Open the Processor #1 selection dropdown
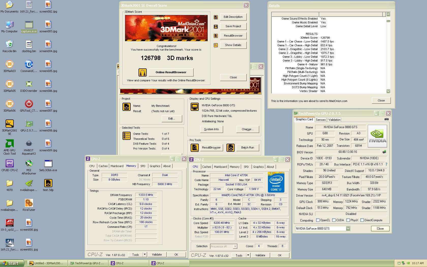The image size is (427, 267). pyautogui.click(x=235, y=246)
